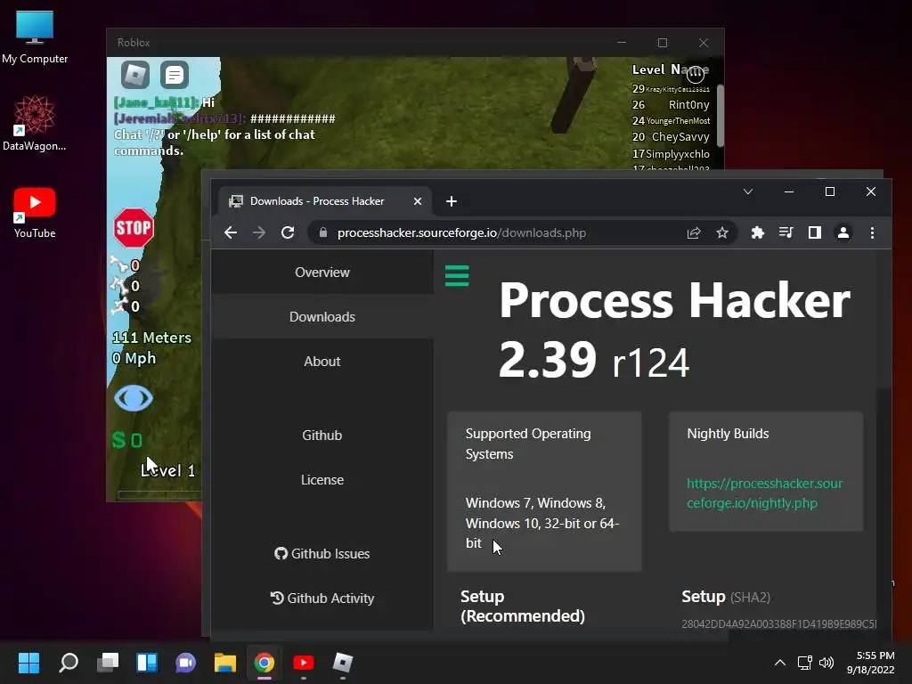Screen dimensions: 912x684
Task: Click the red STOP sign button in Roblox
Action: (134, 227)
